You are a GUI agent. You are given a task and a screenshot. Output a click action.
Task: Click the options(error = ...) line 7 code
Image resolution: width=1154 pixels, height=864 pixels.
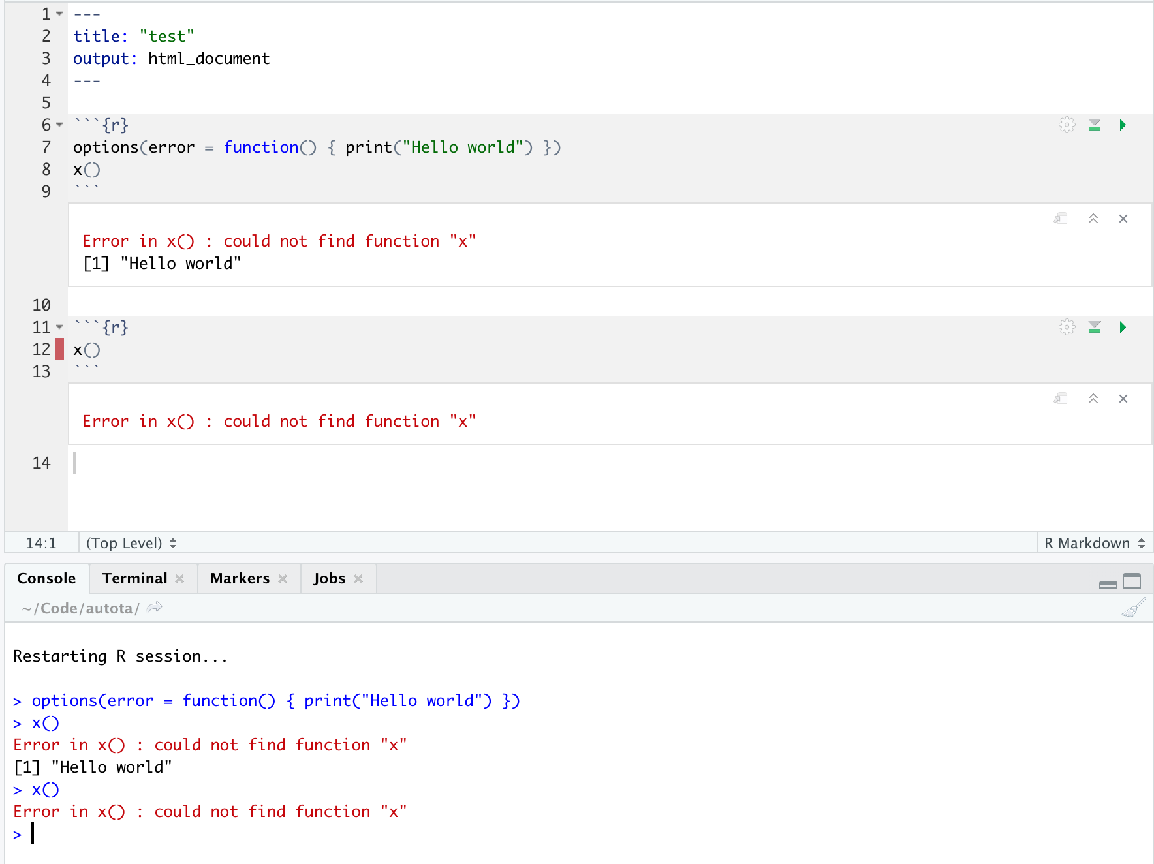click(x=317, y=147)
